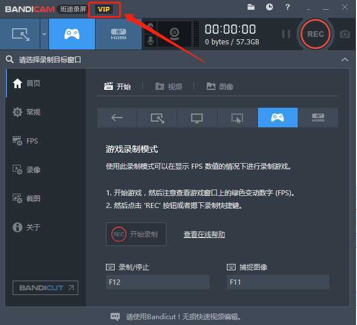
Task: Switch to the 开始 tab
Action: click(117, 86)
